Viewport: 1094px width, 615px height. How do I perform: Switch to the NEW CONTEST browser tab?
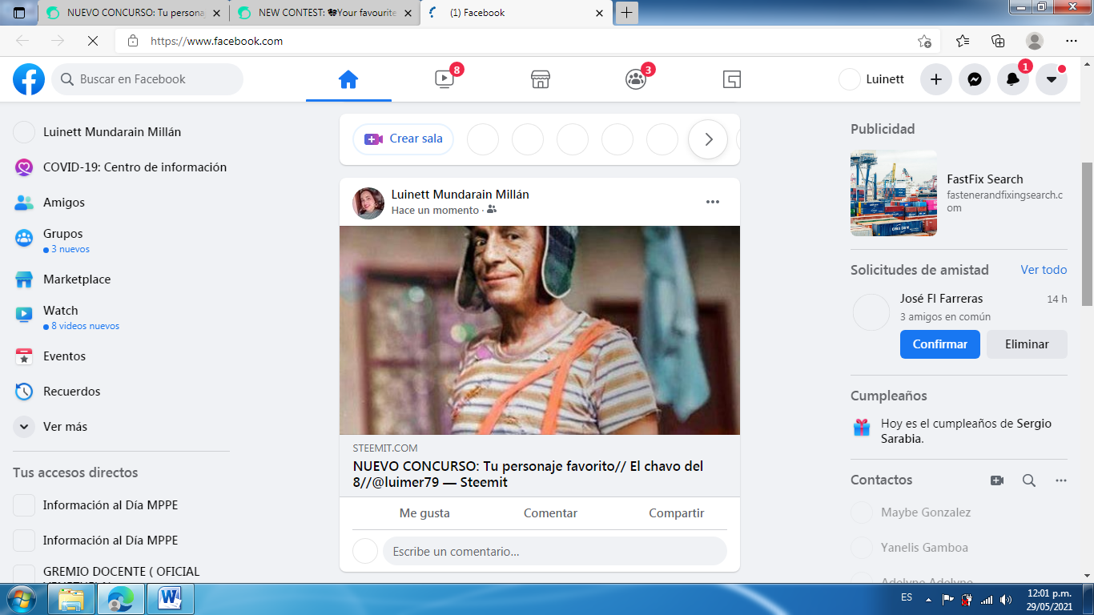(x=325, y=13)
